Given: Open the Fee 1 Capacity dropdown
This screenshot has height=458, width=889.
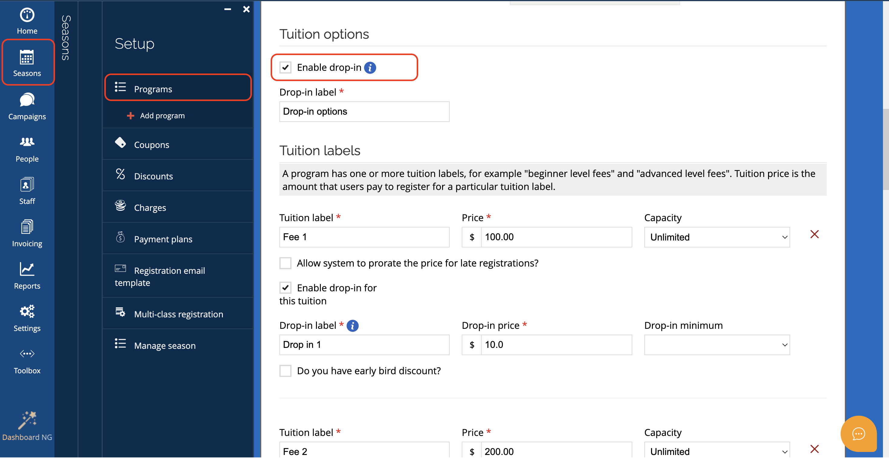Looking at the screenshot, I should pyautogui.click(x=716, y=237).
